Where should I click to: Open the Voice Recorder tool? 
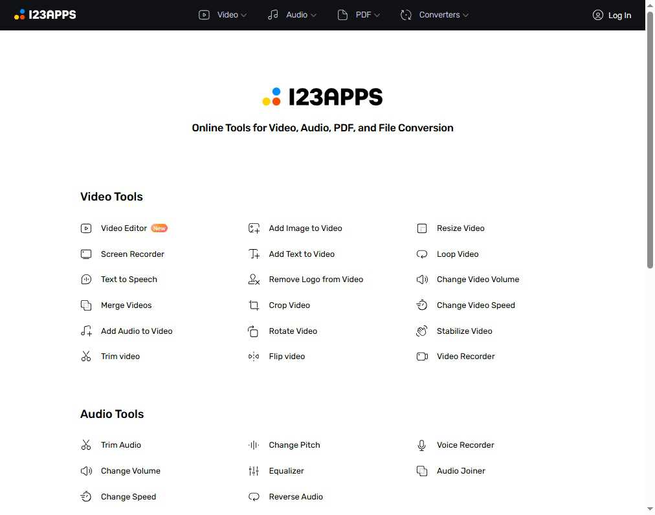click(465, 444)
